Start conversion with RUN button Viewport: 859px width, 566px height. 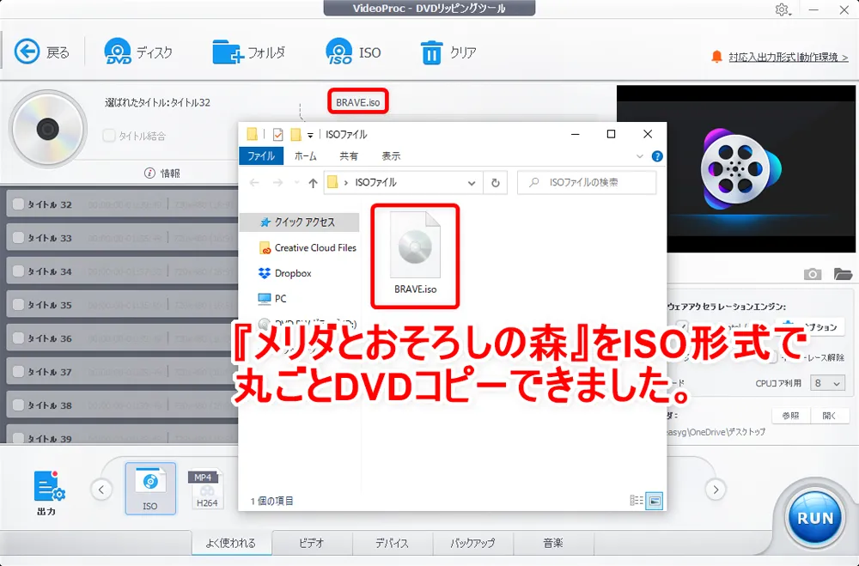point(815,518)
